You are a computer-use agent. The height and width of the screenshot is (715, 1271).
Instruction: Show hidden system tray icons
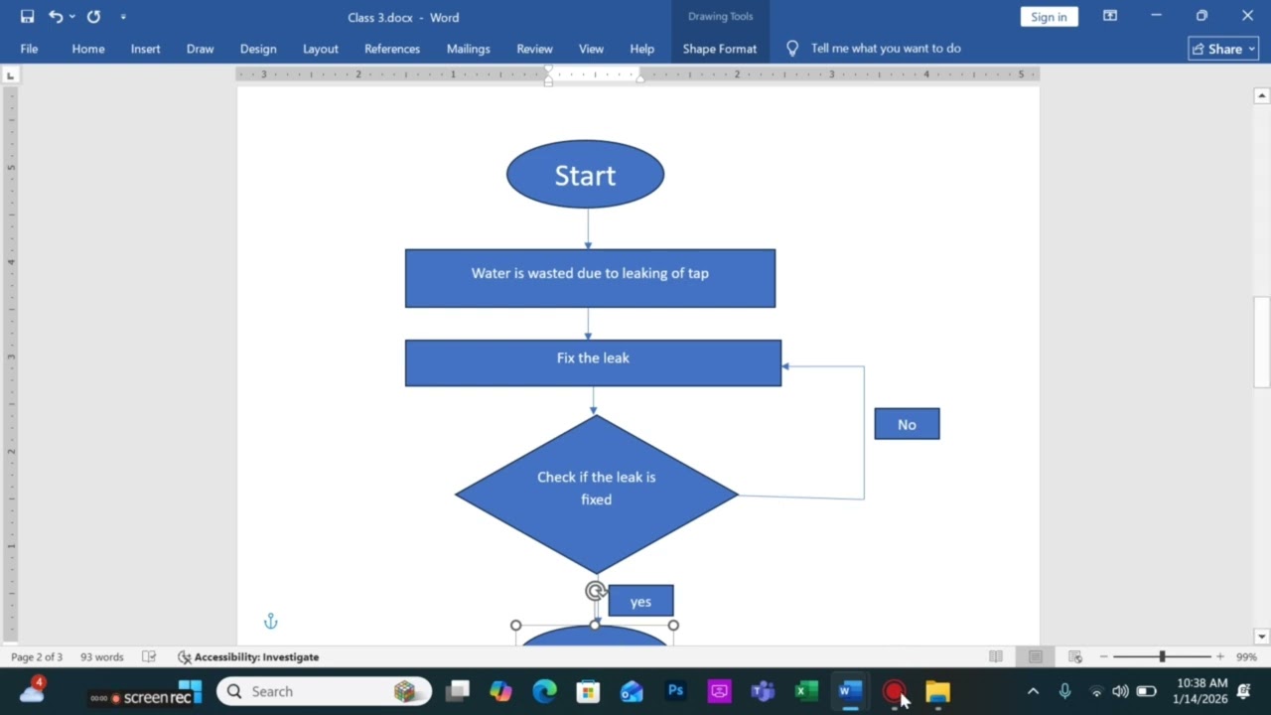pyautogui.click(x=1033, y=691)
